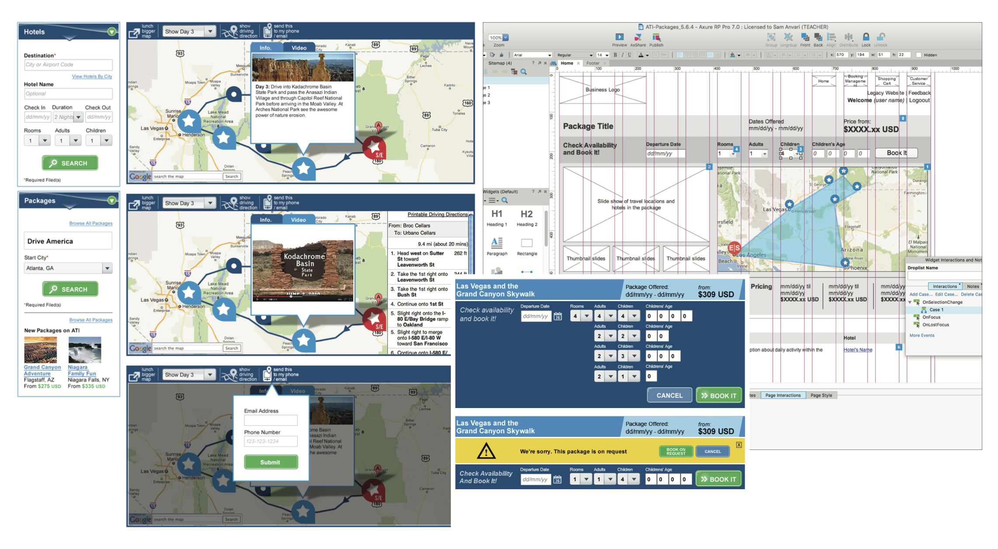
Task: Click the CANCEL button beside BOOK IT
Action: [669, 395]
